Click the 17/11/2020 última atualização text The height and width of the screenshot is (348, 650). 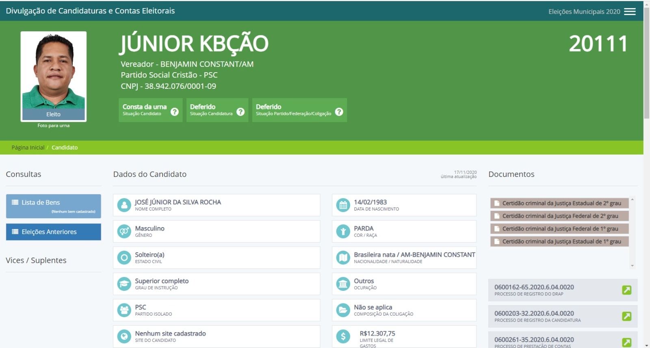[x=459, y=174]
